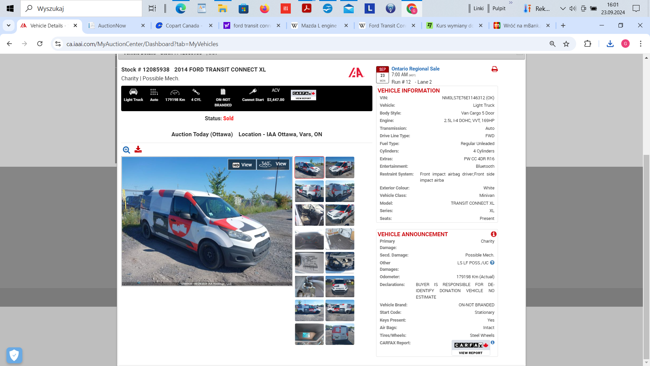
Task: Open Adobe Acrobat from the taskbar
Action: 307,8
